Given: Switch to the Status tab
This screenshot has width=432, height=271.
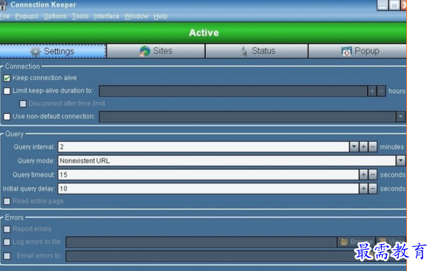Looking at the screenshot, I should pyautogui.click(x=257, y=51).
